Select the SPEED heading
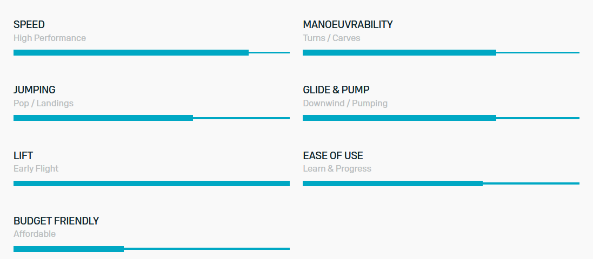The height and width of the screenshot is (259, 593). click(x=29, y=24)
